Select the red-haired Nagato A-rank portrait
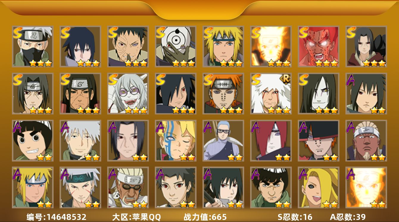399x222 pixels. point(271,141)
